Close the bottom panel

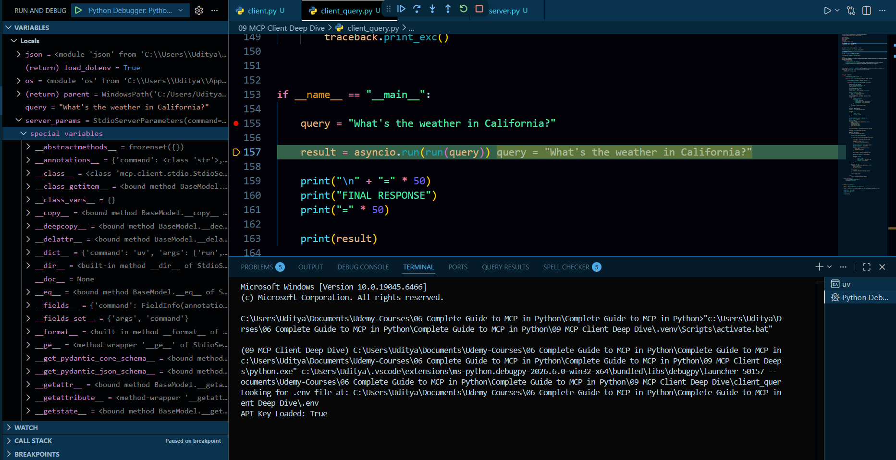882,267
